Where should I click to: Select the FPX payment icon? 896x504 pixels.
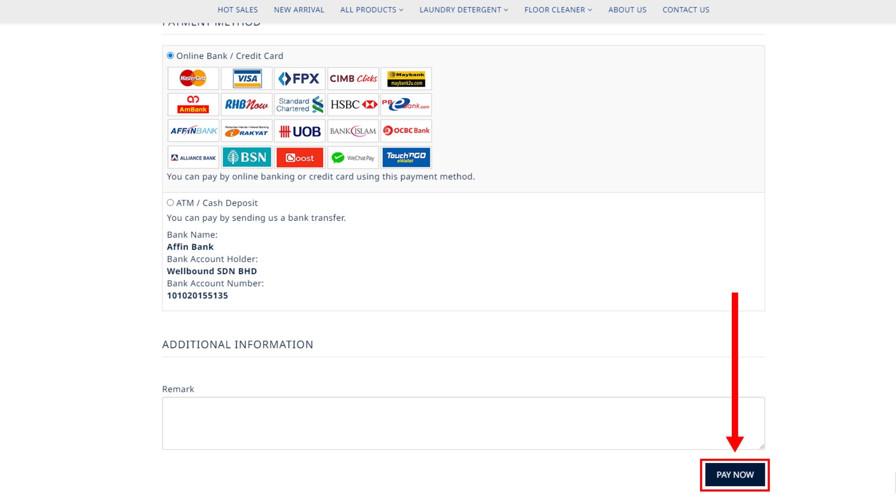click(300, 78)
